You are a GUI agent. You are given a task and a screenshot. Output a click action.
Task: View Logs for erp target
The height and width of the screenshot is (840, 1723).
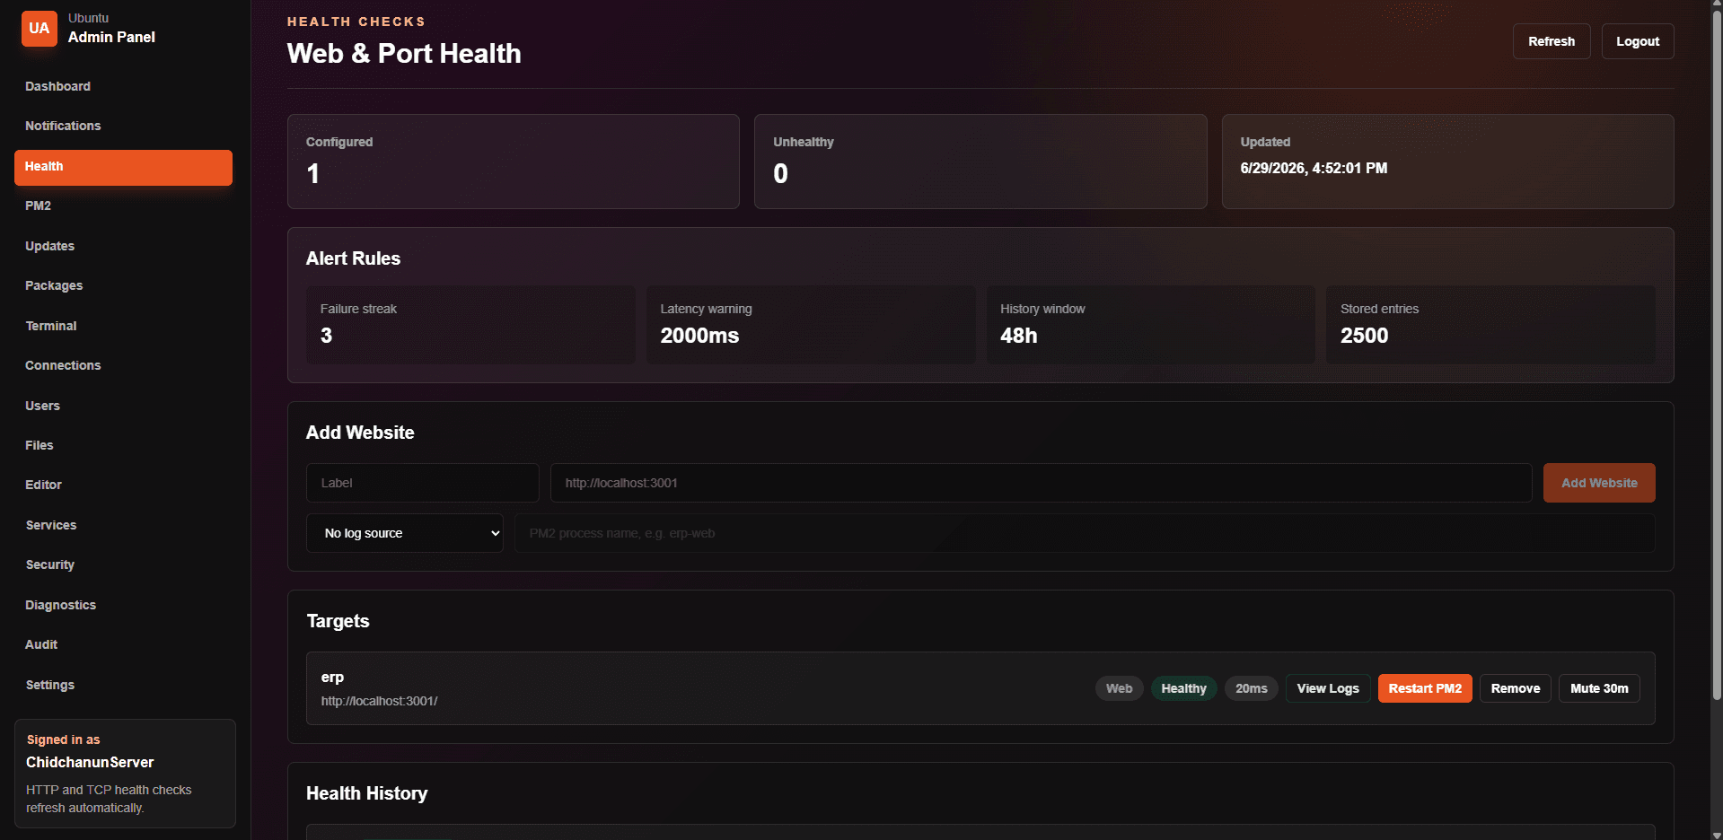1328,688
